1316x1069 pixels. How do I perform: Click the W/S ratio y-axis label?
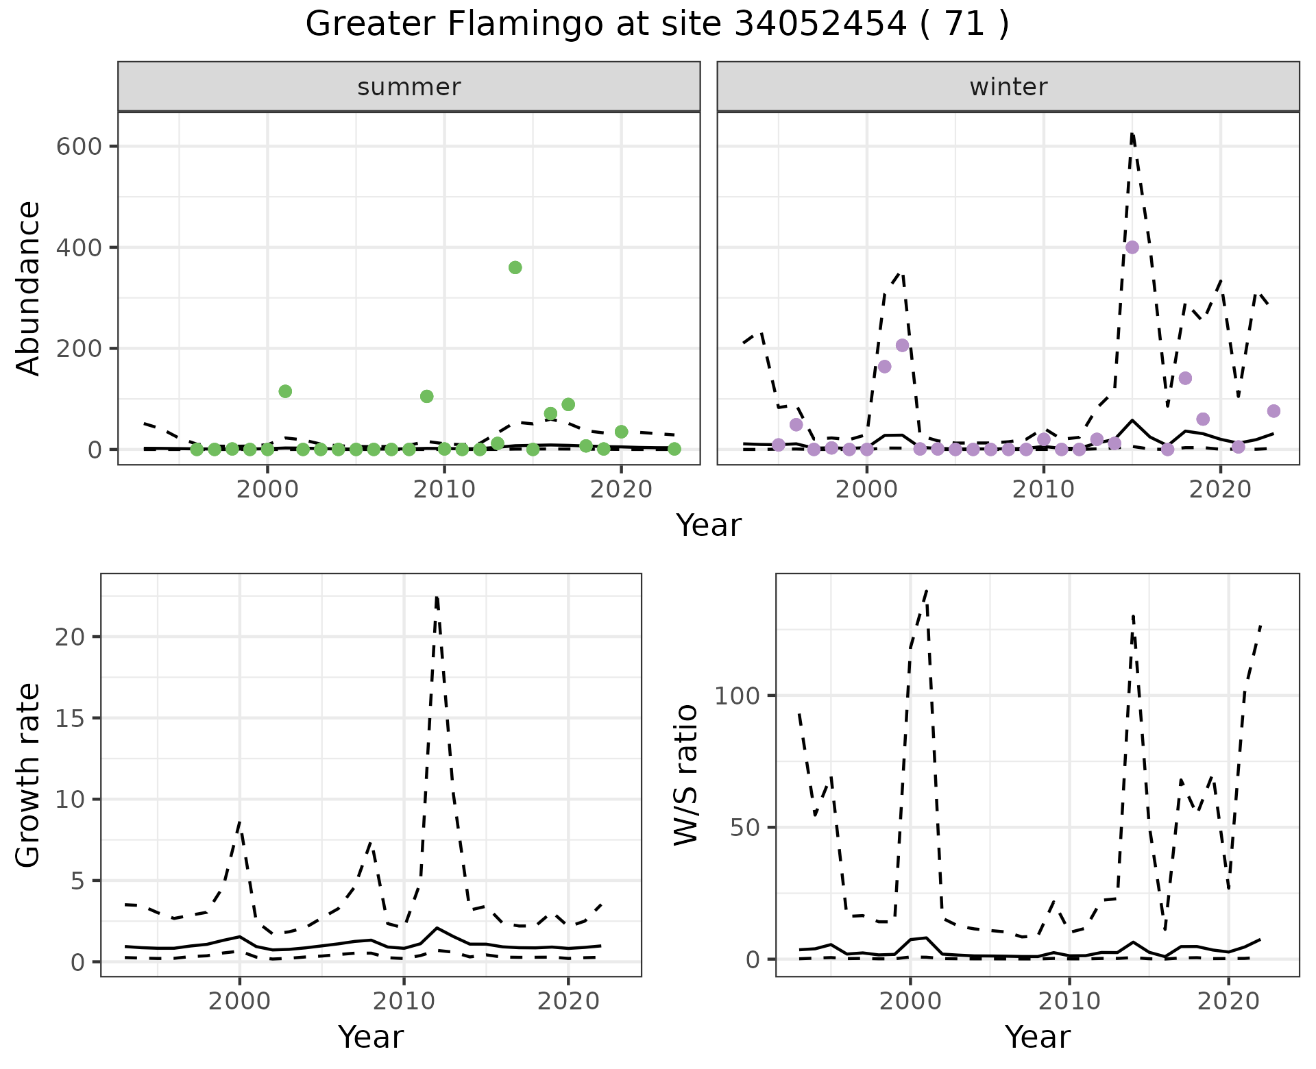click(685, 774)
